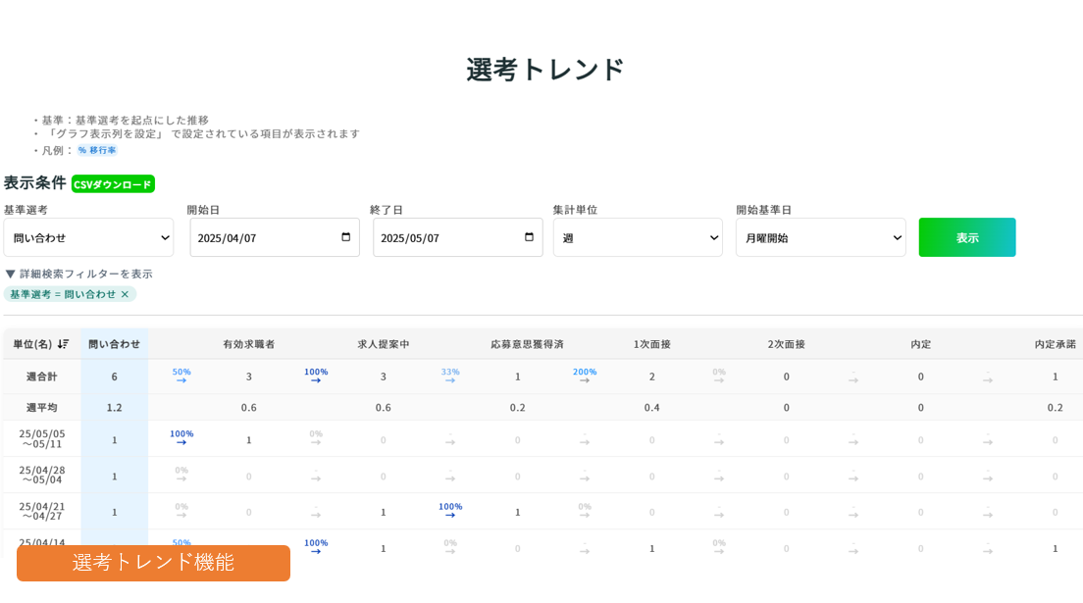Click the 有効求職者 column header
This screenshot has width=1083, height=603.
[x=248, y=344]
